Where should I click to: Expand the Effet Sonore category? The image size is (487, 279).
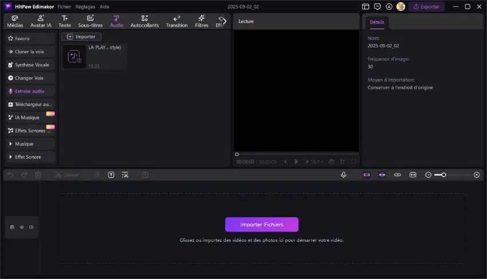point(30,157)
